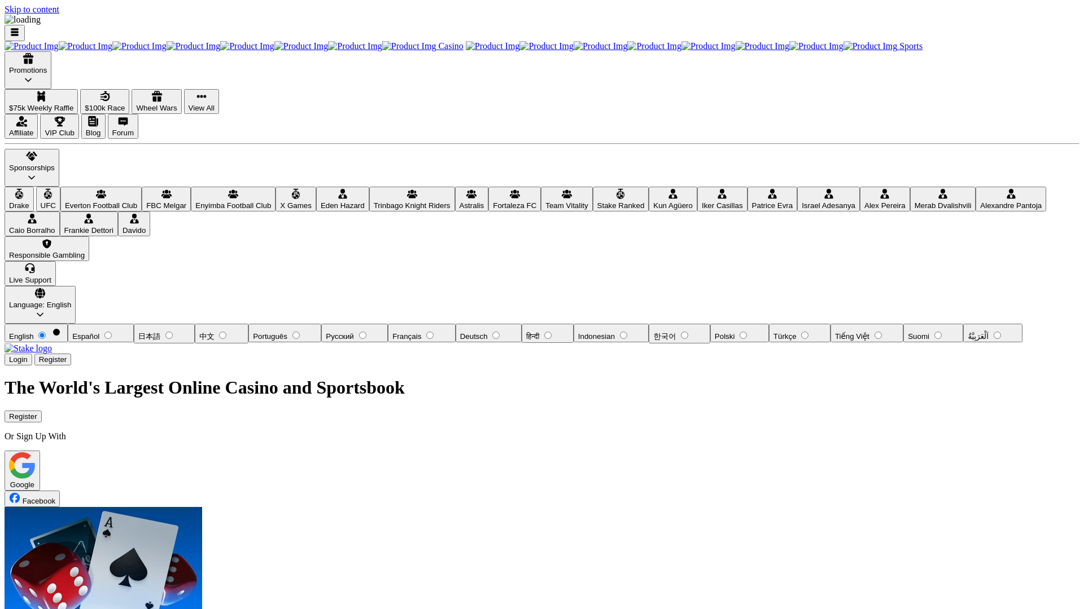Click Register below the headline
This screenshot has width=1084, height=609.
pos(23,417)
